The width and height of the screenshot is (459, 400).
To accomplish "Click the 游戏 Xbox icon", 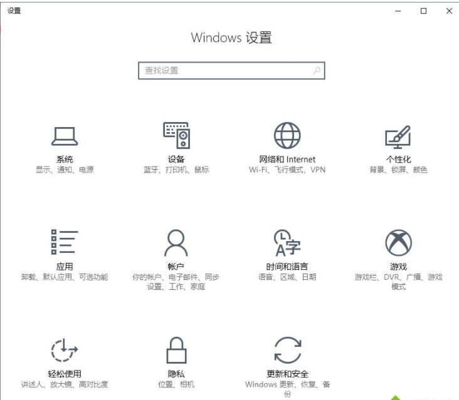I will point(398,243).
